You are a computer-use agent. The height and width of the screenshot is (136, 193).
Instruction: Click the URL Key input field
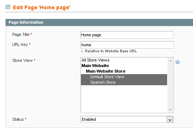coord(127,45)
